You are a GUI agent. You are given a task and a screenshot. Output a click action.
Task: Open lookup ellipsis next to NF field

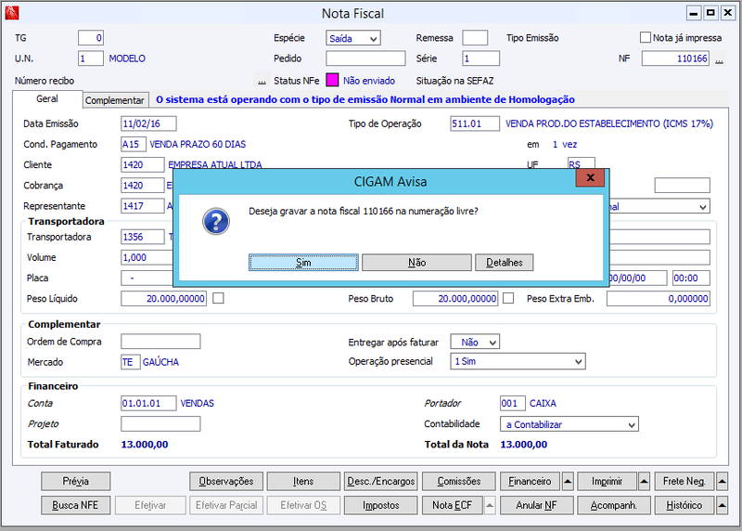pyautogui.click(x=720, y=59)
